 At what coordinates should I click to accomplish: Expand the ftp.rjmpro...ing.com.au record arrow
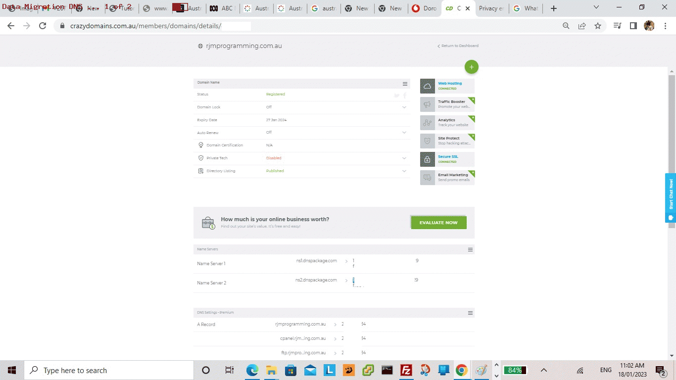click(335, 353)
